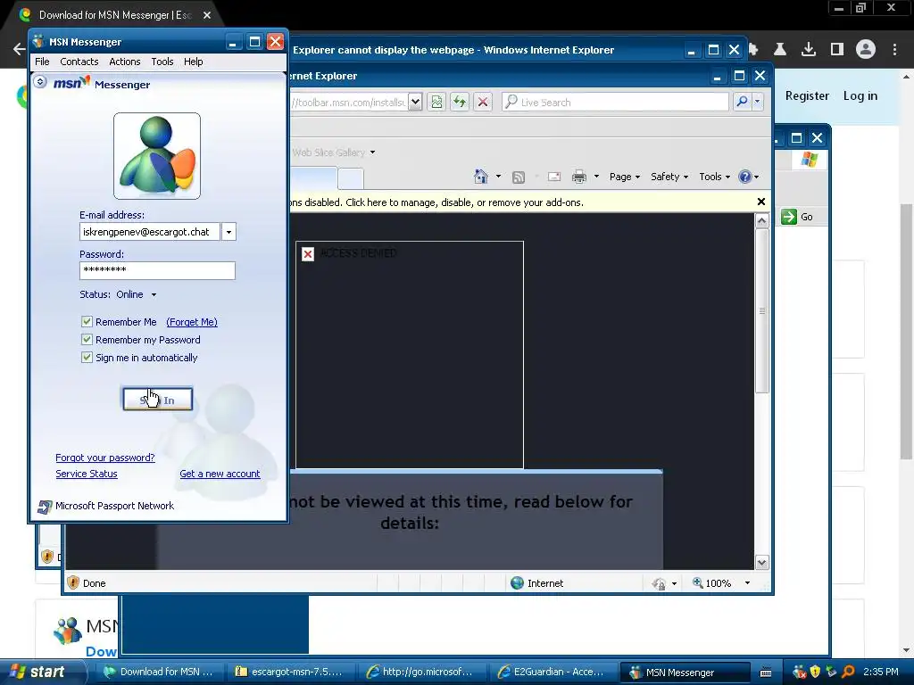Click the IE RSS feeds icon

(x=519, y=177)
